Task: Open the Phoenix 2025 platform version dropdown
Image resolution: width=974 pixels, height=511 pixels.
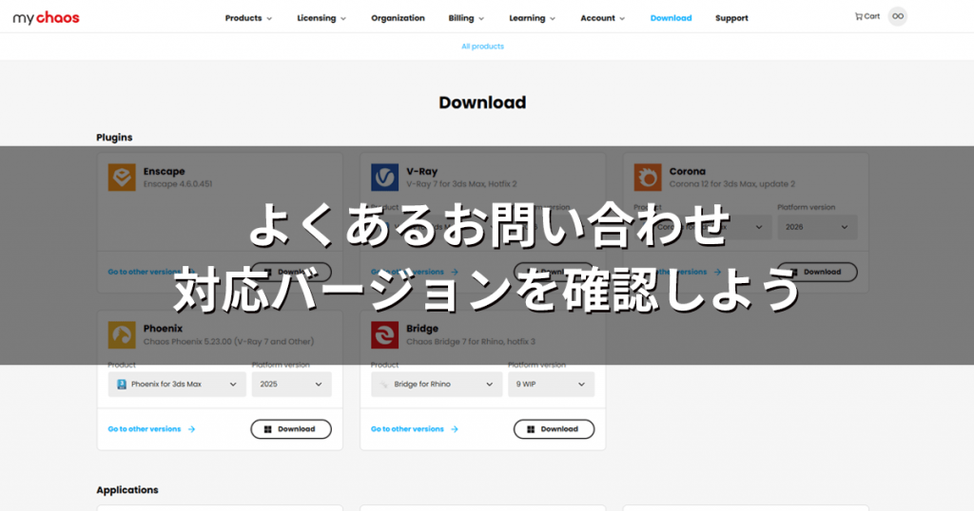Action: tap(291, 385)
